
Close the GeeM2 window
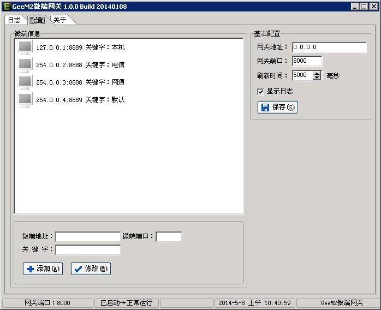[x=373, y=7]
